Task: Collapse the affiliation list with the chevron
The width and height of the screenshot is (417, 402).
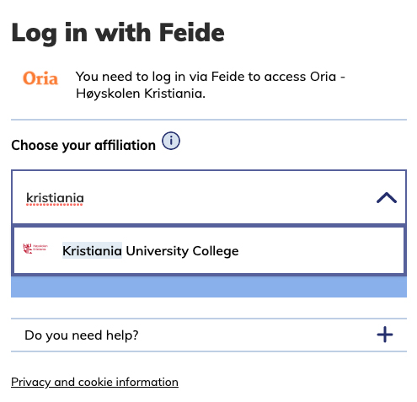Action: click(x=387, y=198)
